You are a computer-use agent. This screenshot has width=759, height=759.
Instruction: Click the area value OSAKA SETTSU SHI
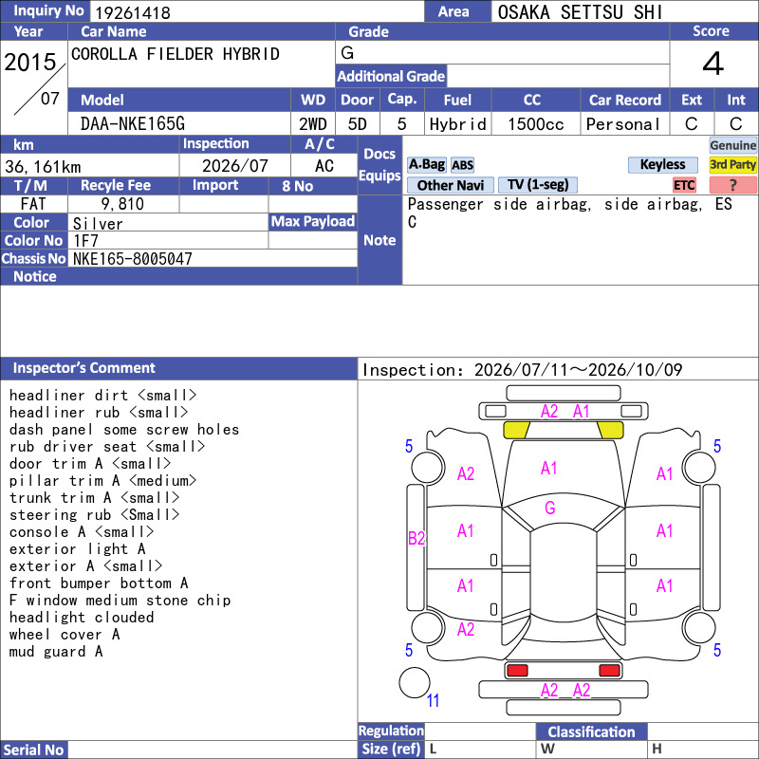[x=580, y=12]
